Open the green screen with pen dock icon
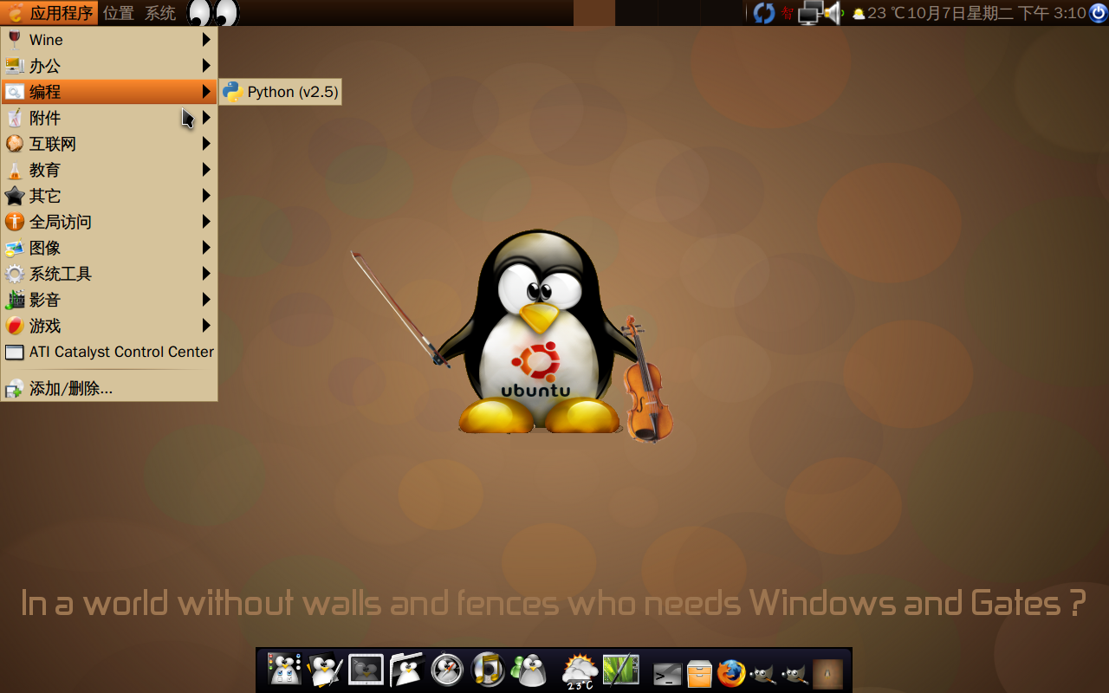Image resolution: width=1109 pixels, height=693 pixels. pyautogui.click(x=620, y=670)
